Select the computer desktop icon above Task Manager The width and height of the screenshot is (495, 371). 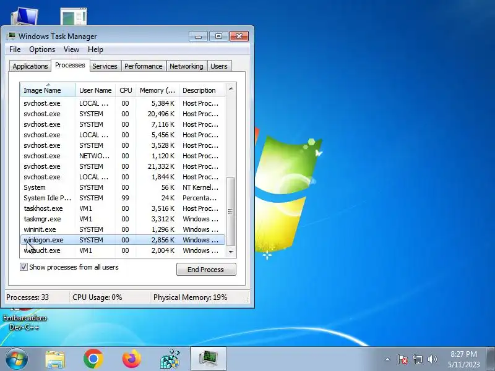click(x=24, y=17)
